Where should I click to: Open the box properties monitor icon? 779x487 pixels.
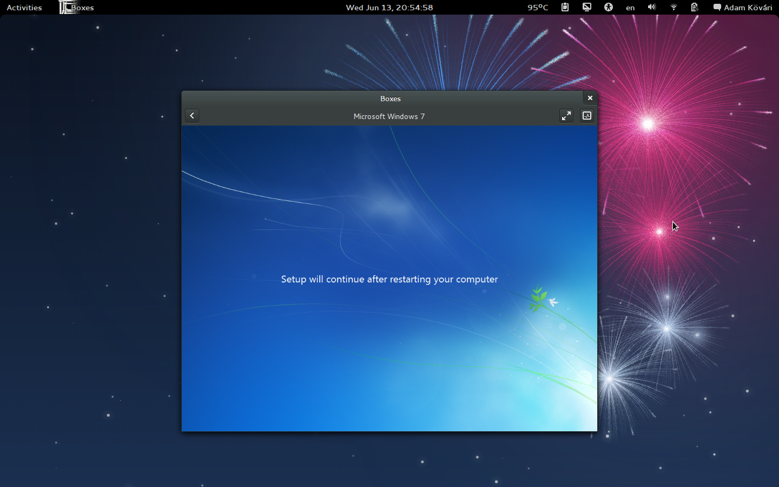point(587,116)
